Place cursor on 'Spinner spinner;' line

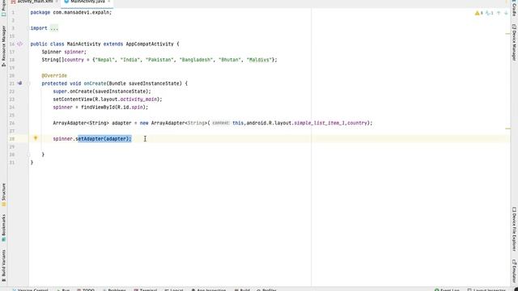pos(64,52)
